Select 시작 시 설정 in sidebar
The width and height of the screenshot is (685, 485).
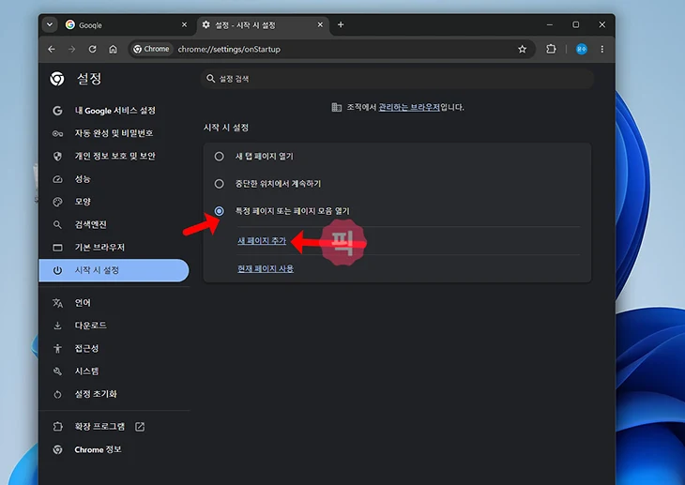click(x=114, y=270)
